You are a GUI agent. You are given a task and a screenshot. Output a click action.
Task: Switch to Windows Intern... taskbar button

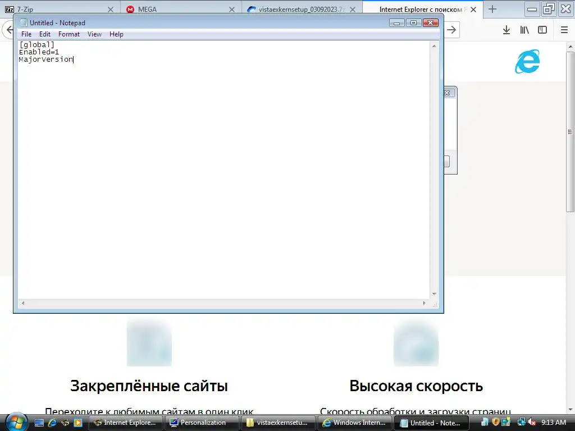click(x=355, y=423)
